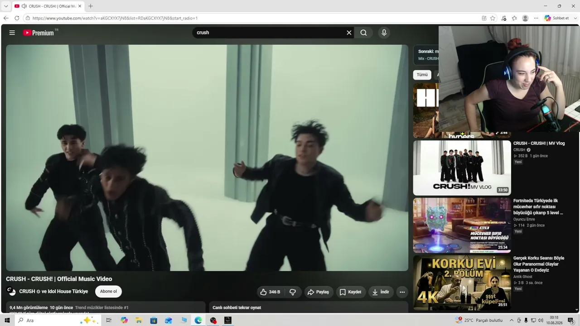
Task: Click the video title text
Action: click(59, 279)
